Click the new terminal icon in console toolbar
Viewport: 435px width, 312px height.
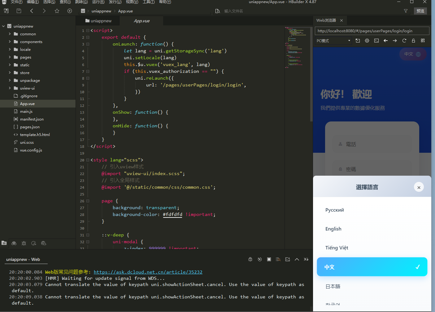pyautogui.click(x=288, y=259)
